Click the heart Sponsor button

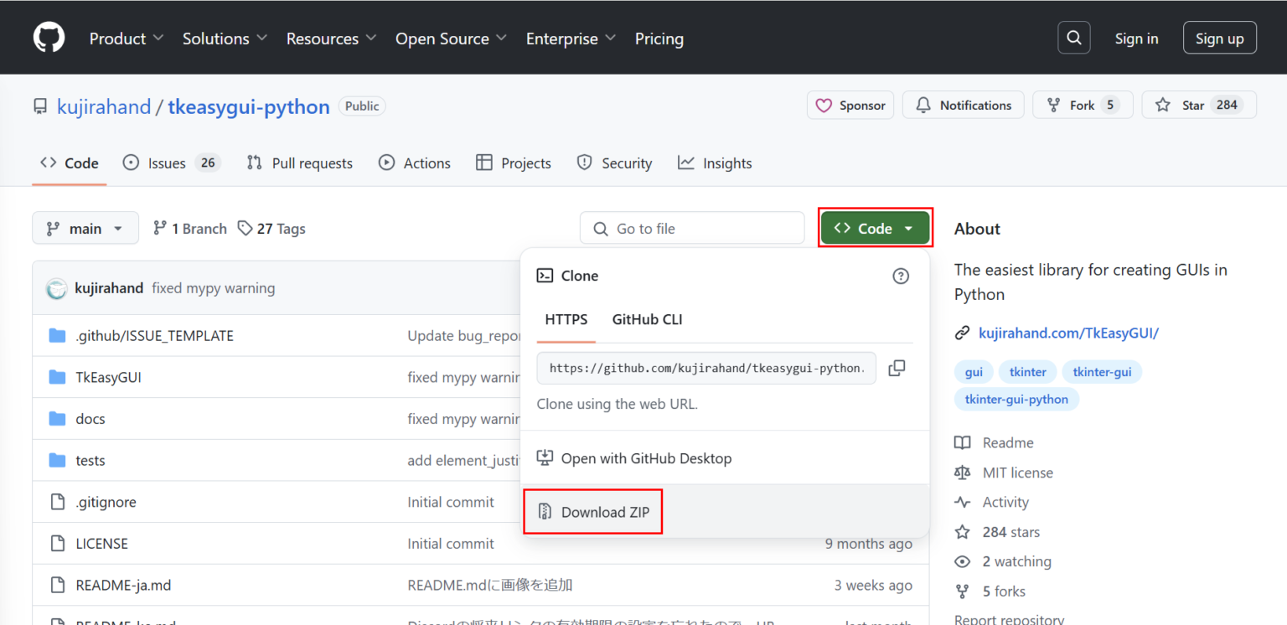pyautogui.click(x=850, y=105)
